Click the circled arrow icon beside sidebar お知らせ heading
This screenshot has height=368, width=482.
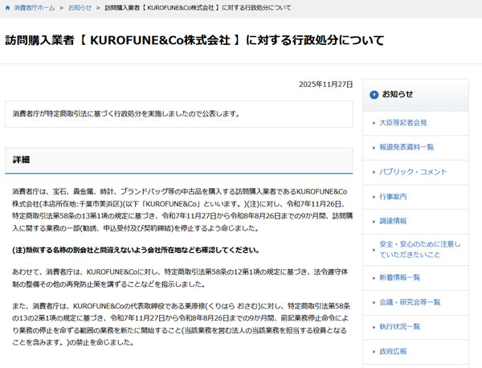click(374, 95)
